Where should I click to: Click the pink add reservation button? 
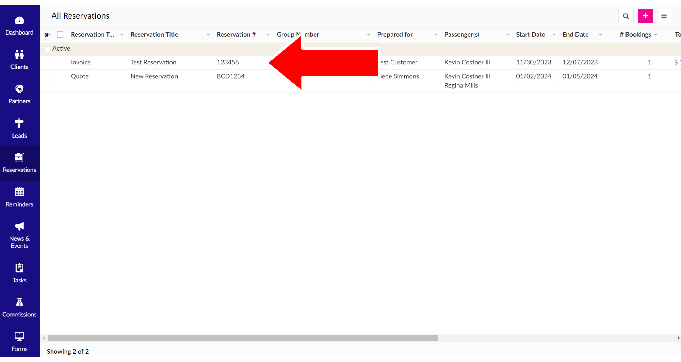coord(645,16)
